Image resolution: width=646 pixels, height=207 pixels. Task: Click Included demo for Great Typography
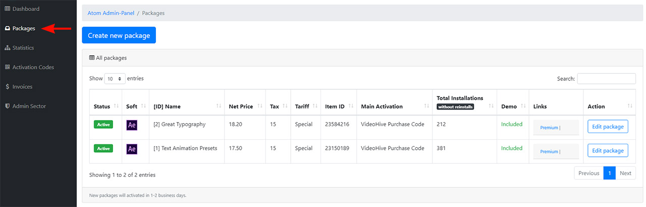tap(512, 124)
